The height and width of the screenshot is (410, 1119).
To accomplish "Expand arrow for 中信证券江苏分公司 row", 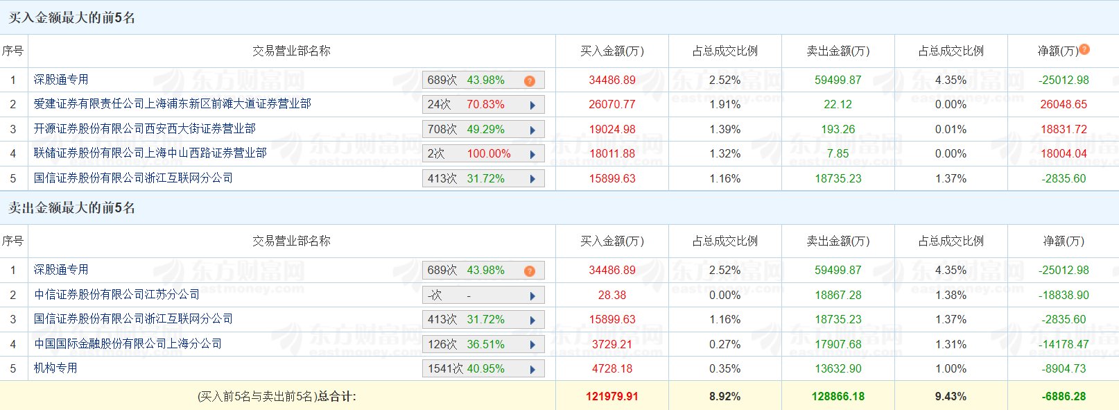I will [x=532, y=296].
